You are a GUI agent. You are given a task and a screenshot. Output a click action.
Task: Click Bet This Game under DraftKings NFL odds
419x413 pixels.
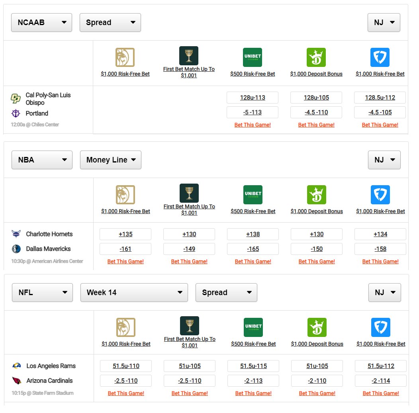pyautogui.click(x=317, y=393)
